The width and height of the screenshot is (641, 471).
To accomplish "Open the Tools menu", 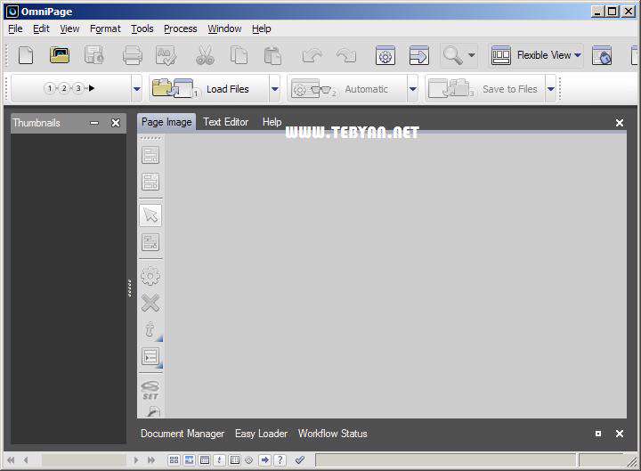I will (x=142, y=28).
